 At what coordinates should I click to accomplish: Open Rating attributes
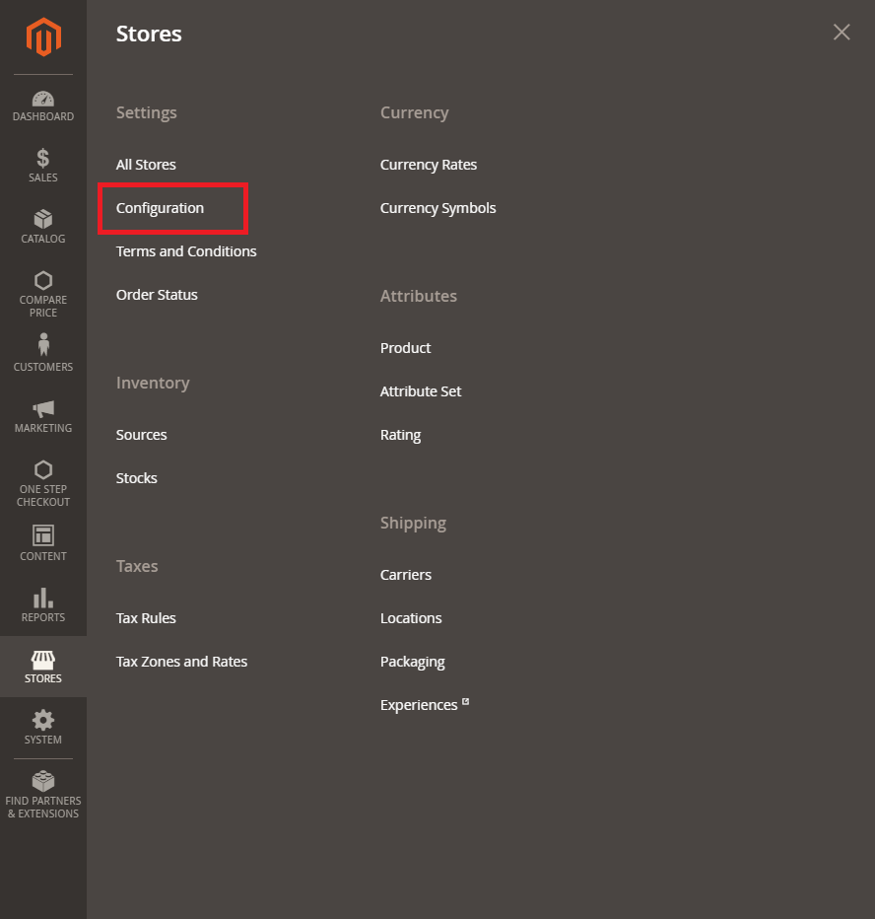click(x=401, y=435)
